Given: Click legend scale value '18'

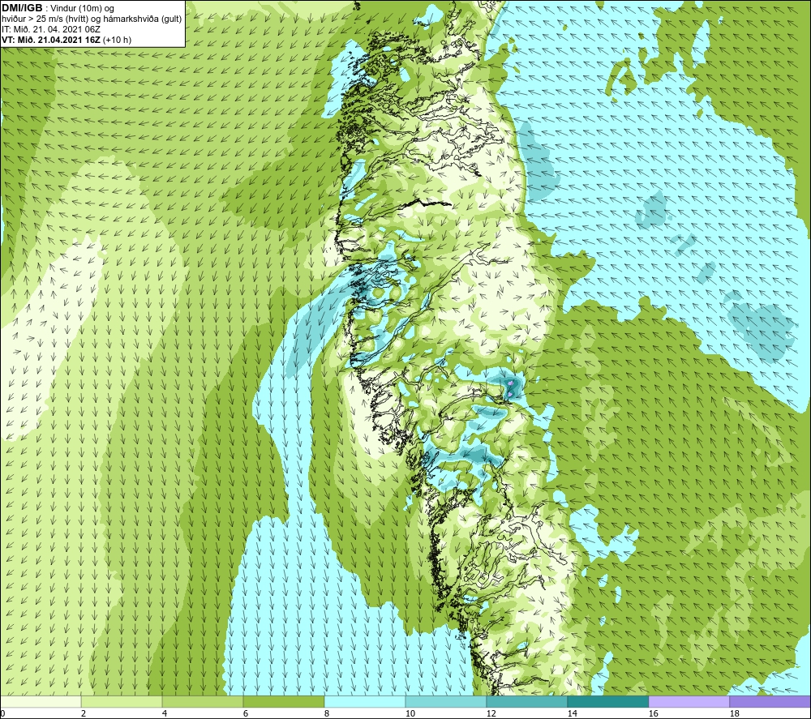Looking at the screenshot, I should [734, 714].
